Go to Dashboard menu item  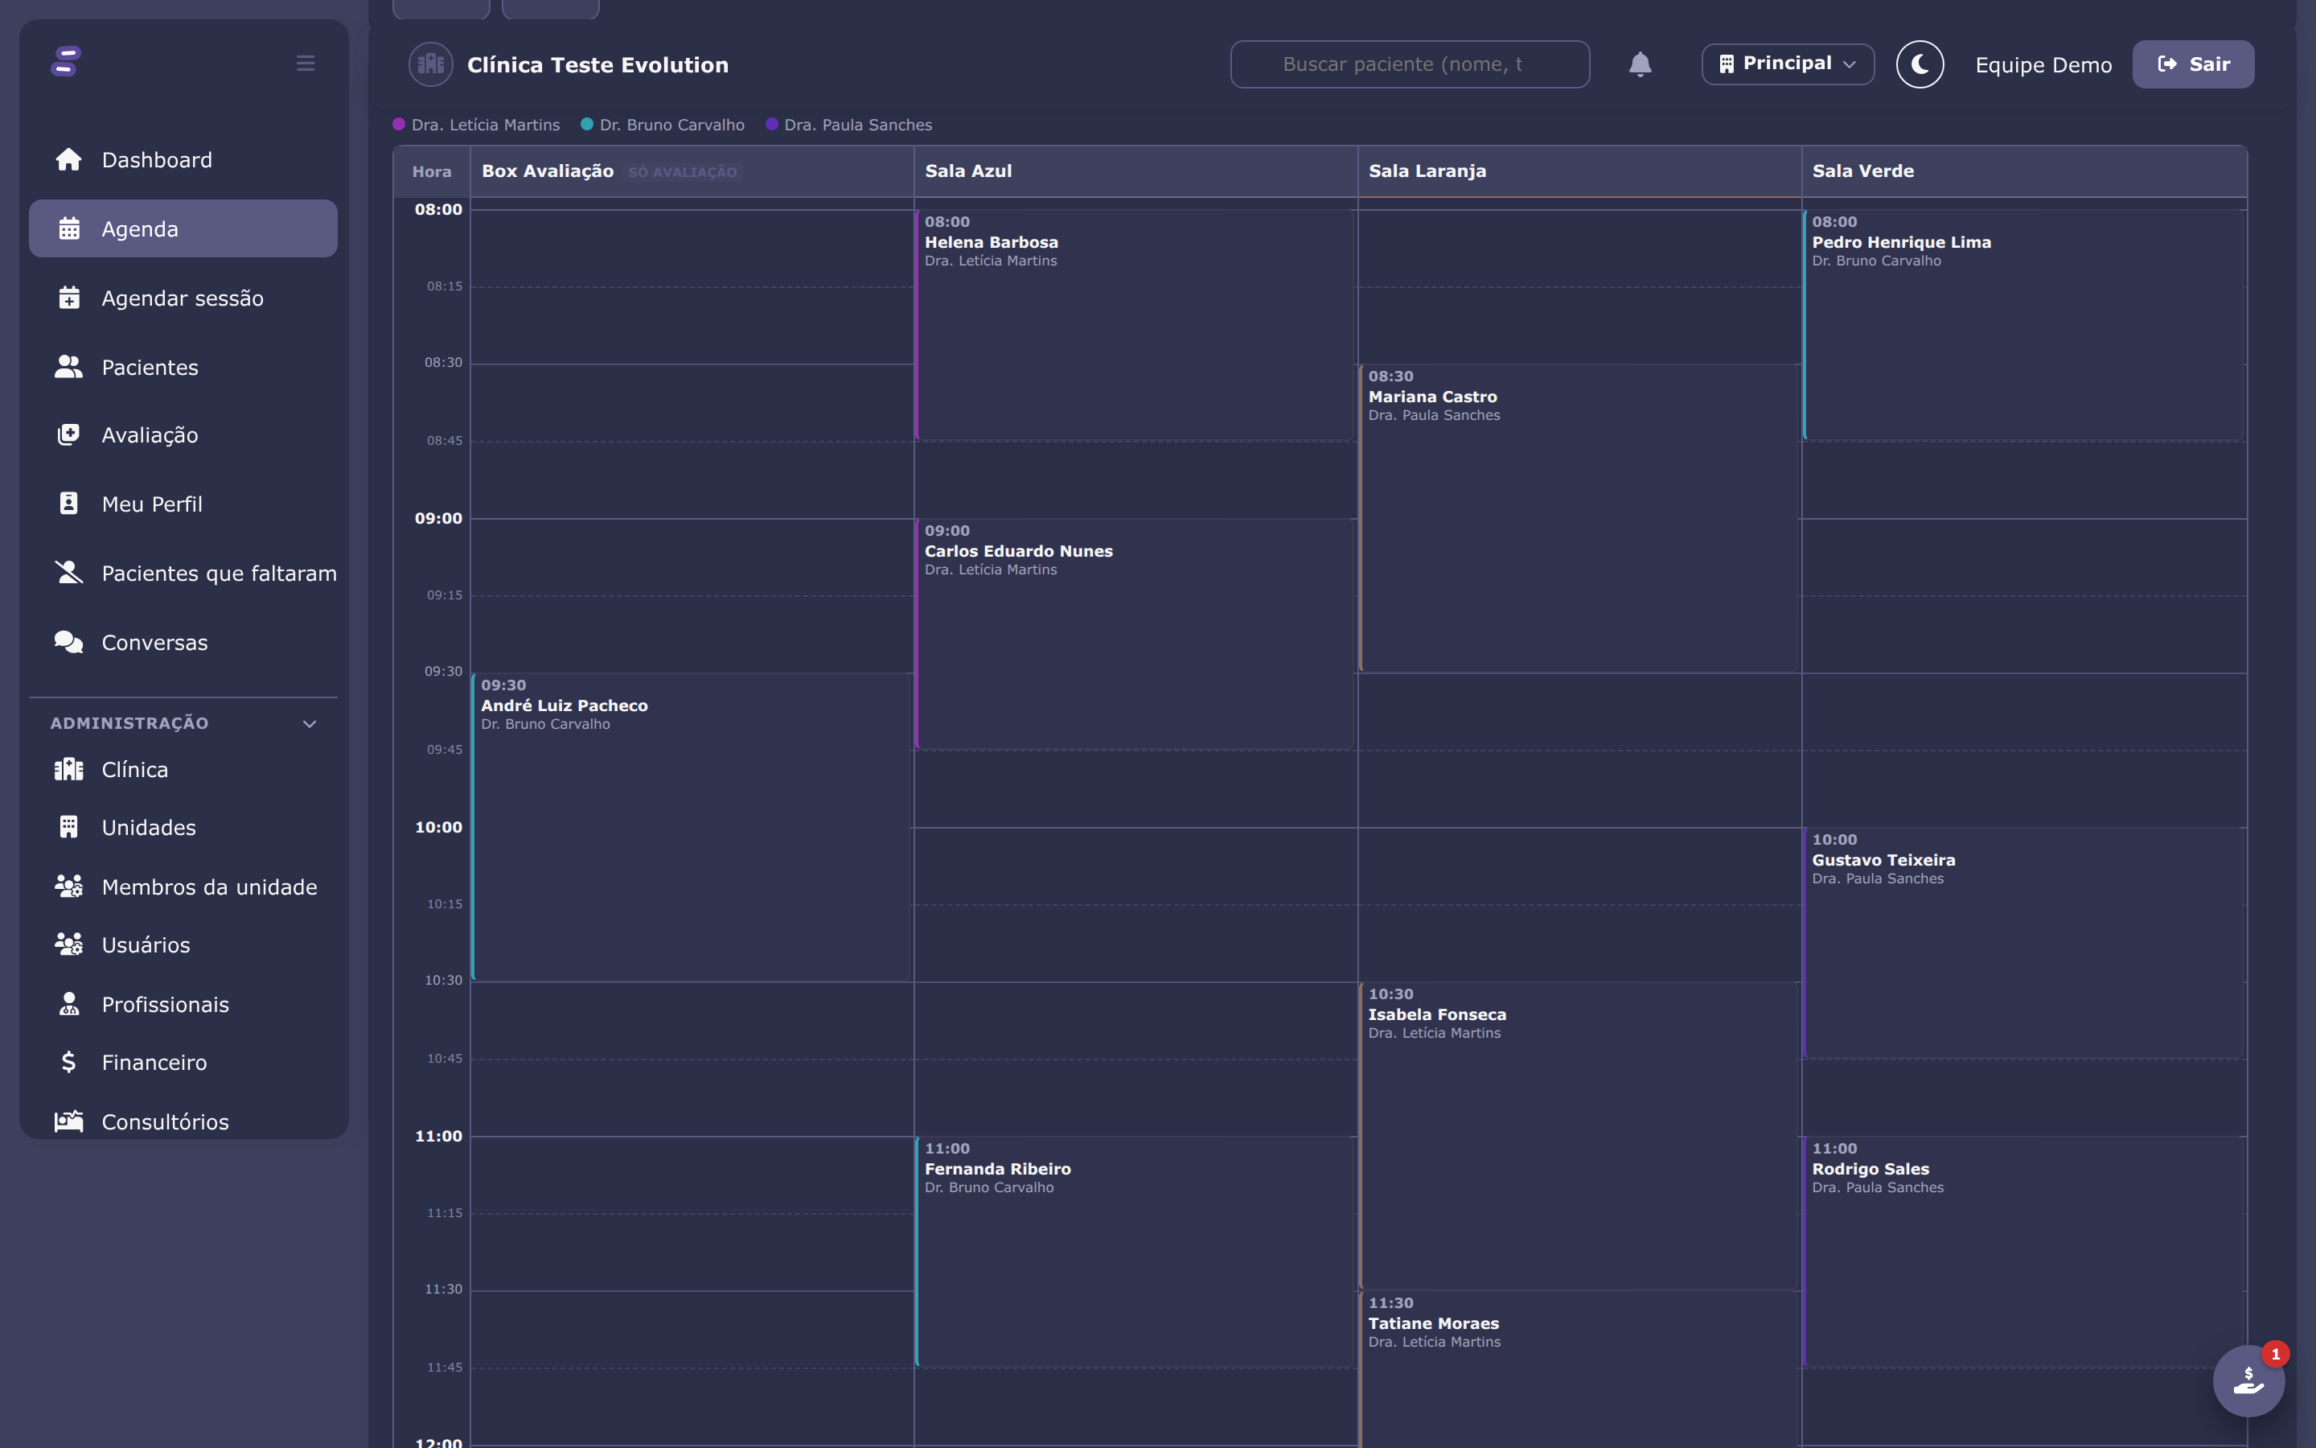tap(183, 159)
